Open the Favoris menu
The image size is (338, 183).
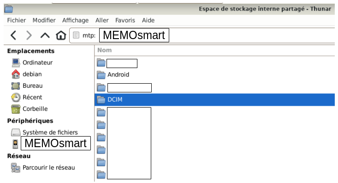(125, 20)
